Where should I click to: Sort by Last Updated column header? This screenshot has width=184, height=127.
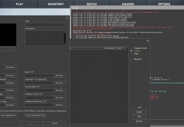[110, 48]
